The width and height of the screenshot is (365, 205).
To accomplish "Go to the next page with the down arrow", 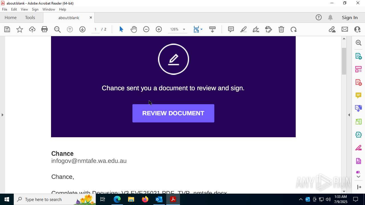I will 82,29.
